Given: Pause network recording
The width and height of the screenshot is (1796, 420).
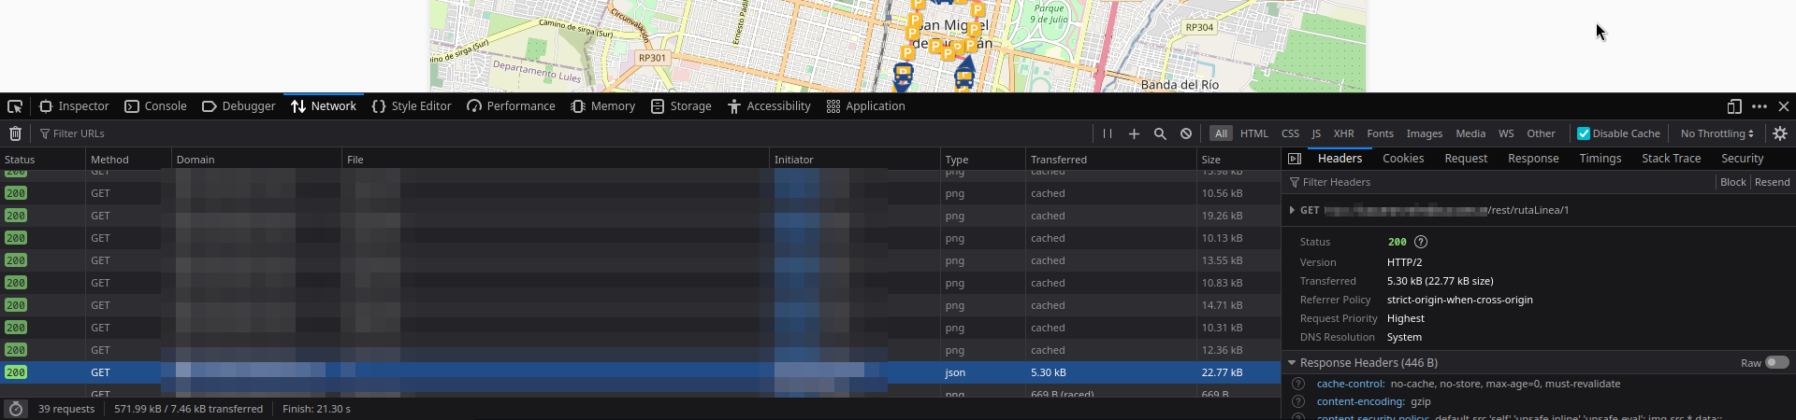Looking at the screenshot, I should 1108,133.
